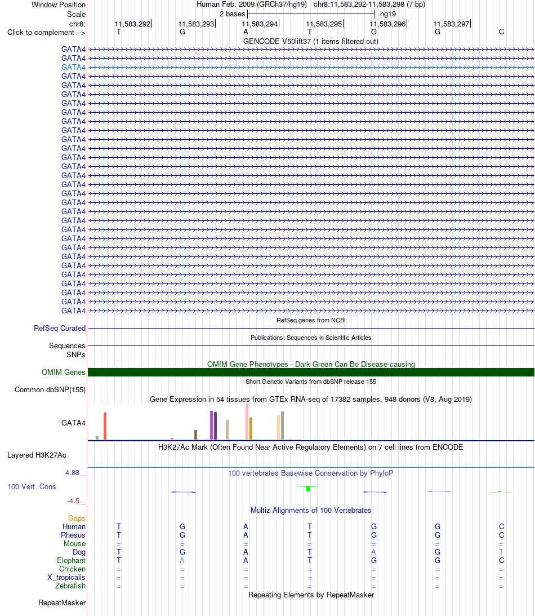Screen dimensions: 535x616
Task: Click the 4.88 PhyloP upper scale value
Action: [x=72, y=473]
